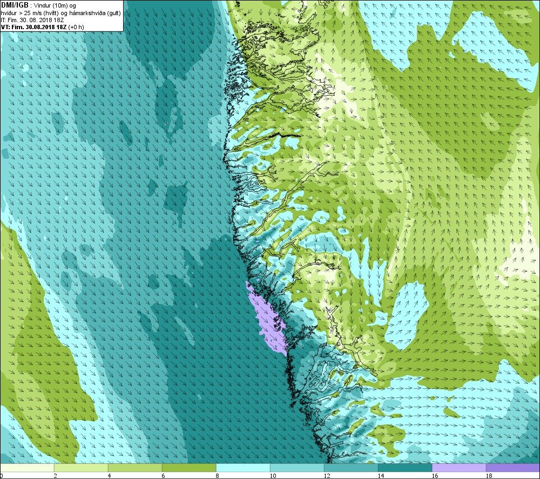Screen dimensions: 540x479
Task: Click the legend scale value '10'
Action: click(x=273, y=476)
